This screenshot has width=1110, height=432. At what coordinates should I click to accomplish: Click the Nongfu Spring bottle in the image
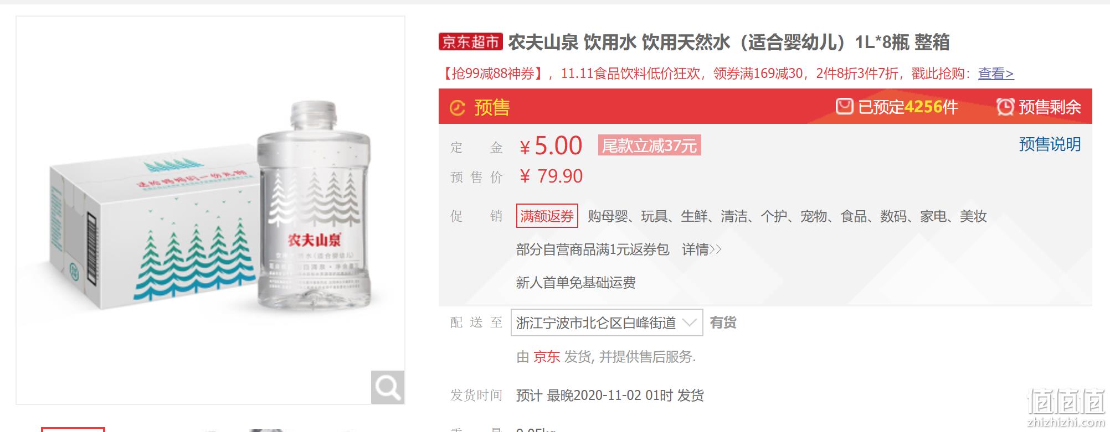[315, 206]
